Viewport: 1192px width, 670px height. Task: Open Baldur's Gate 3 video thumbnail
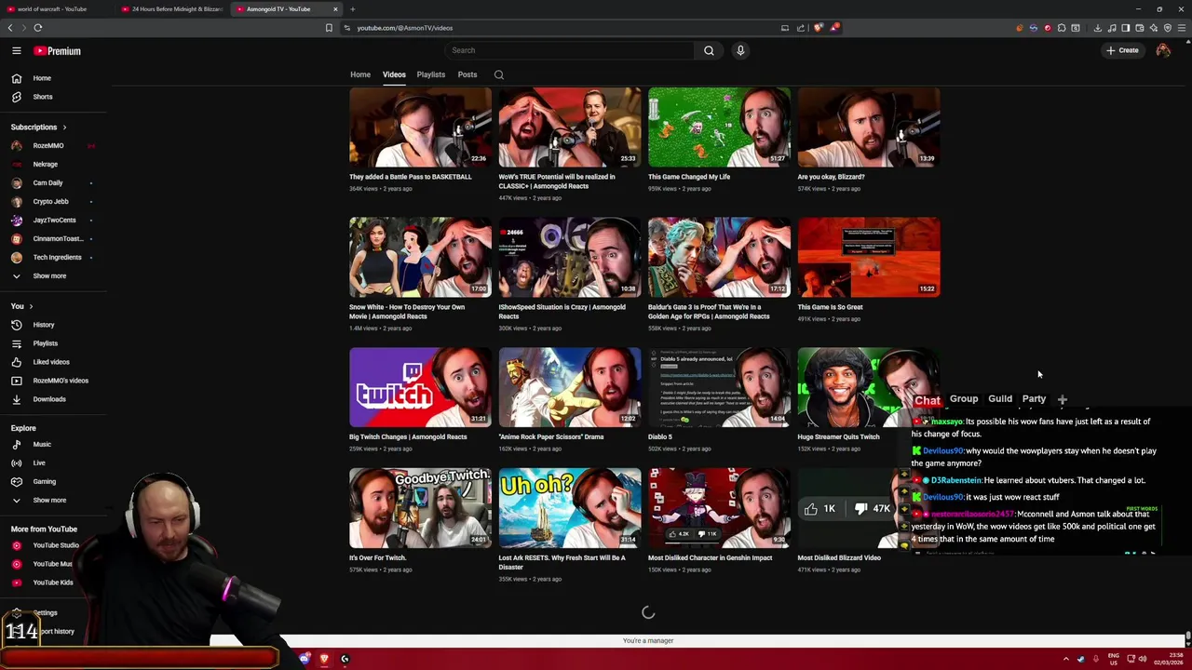[719, 258]
